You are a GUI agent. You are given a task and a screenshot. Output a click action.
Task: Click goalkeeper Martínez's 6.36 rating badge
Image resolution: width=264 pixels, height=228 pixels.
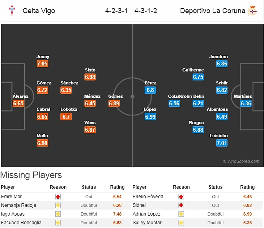click(246, 104)
